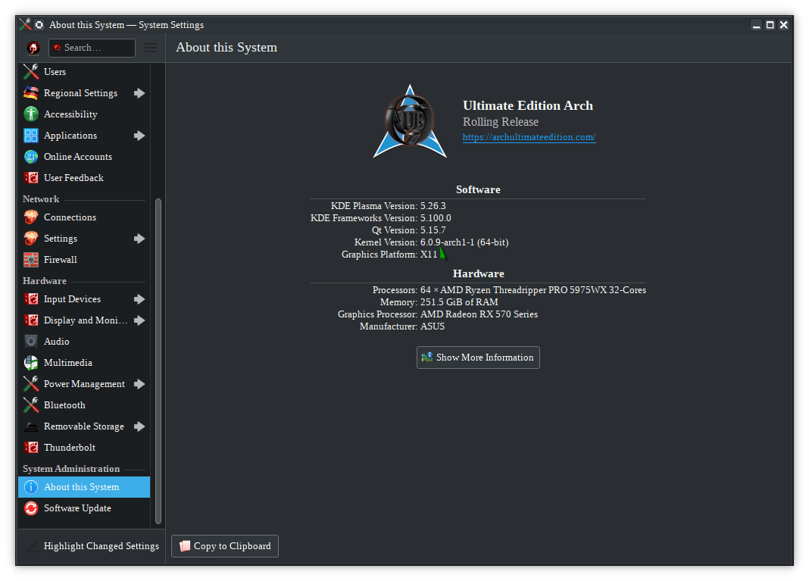The height and width of the screenshot is (581, 809).
Task: Minimize the System Settings window
Action: (x=757, y=25)
